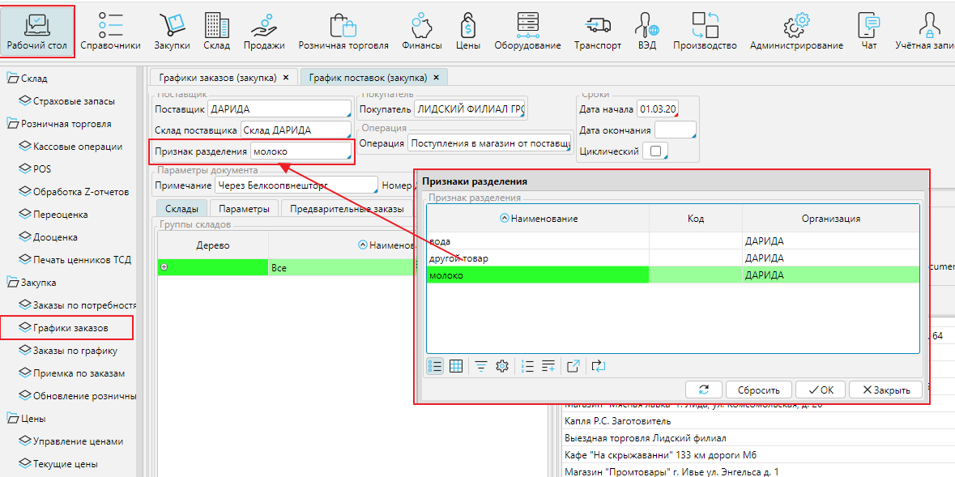Click the Администрирование gear icon

click(x=796, y=24)
